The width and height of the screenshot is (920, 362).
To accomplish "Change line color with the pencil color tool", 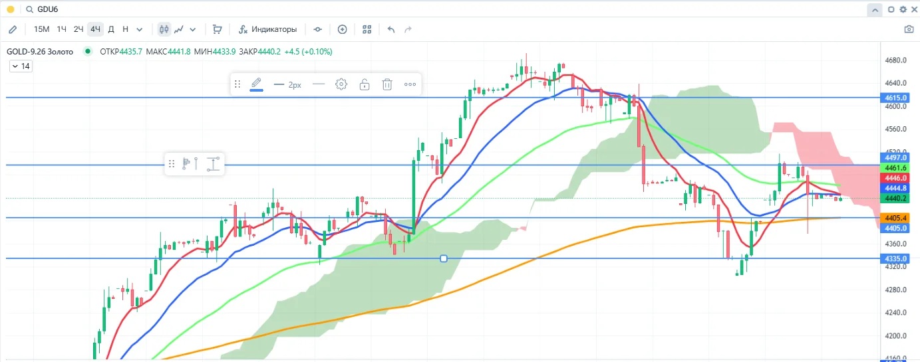I will click(x=256, y=84).
